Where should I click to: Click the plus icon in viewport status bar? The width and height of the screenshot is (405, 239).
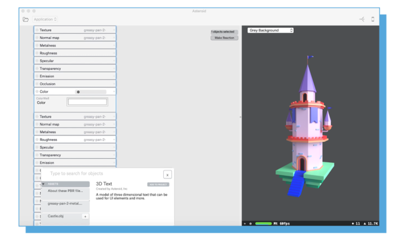[245, 224]
